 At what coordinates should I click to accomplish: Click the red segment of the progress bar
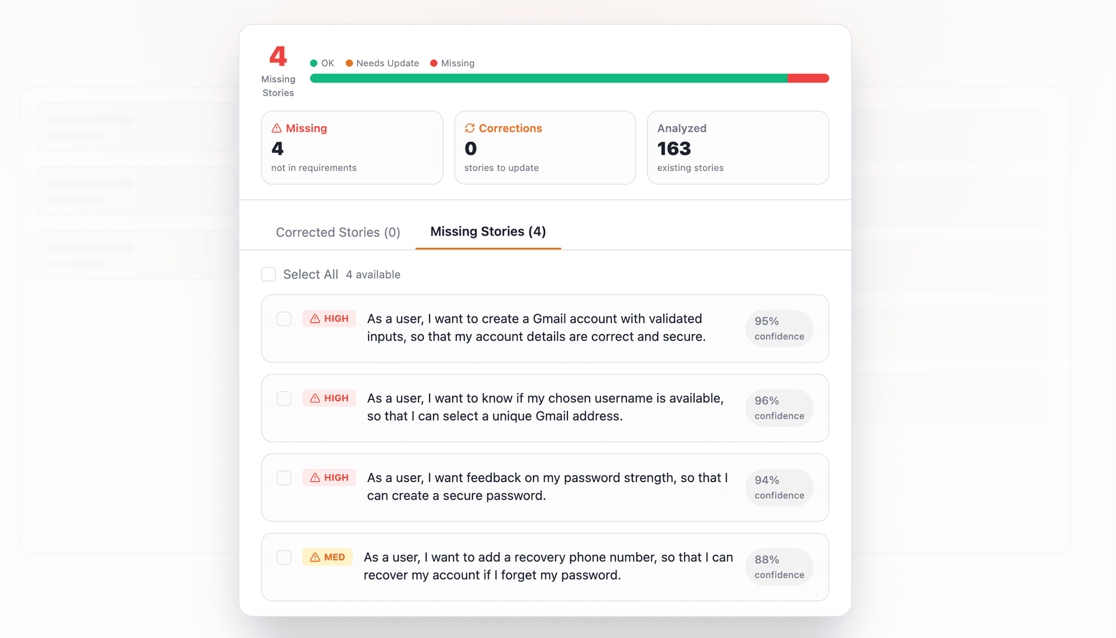pyautogui.click(x=808, y=77)
